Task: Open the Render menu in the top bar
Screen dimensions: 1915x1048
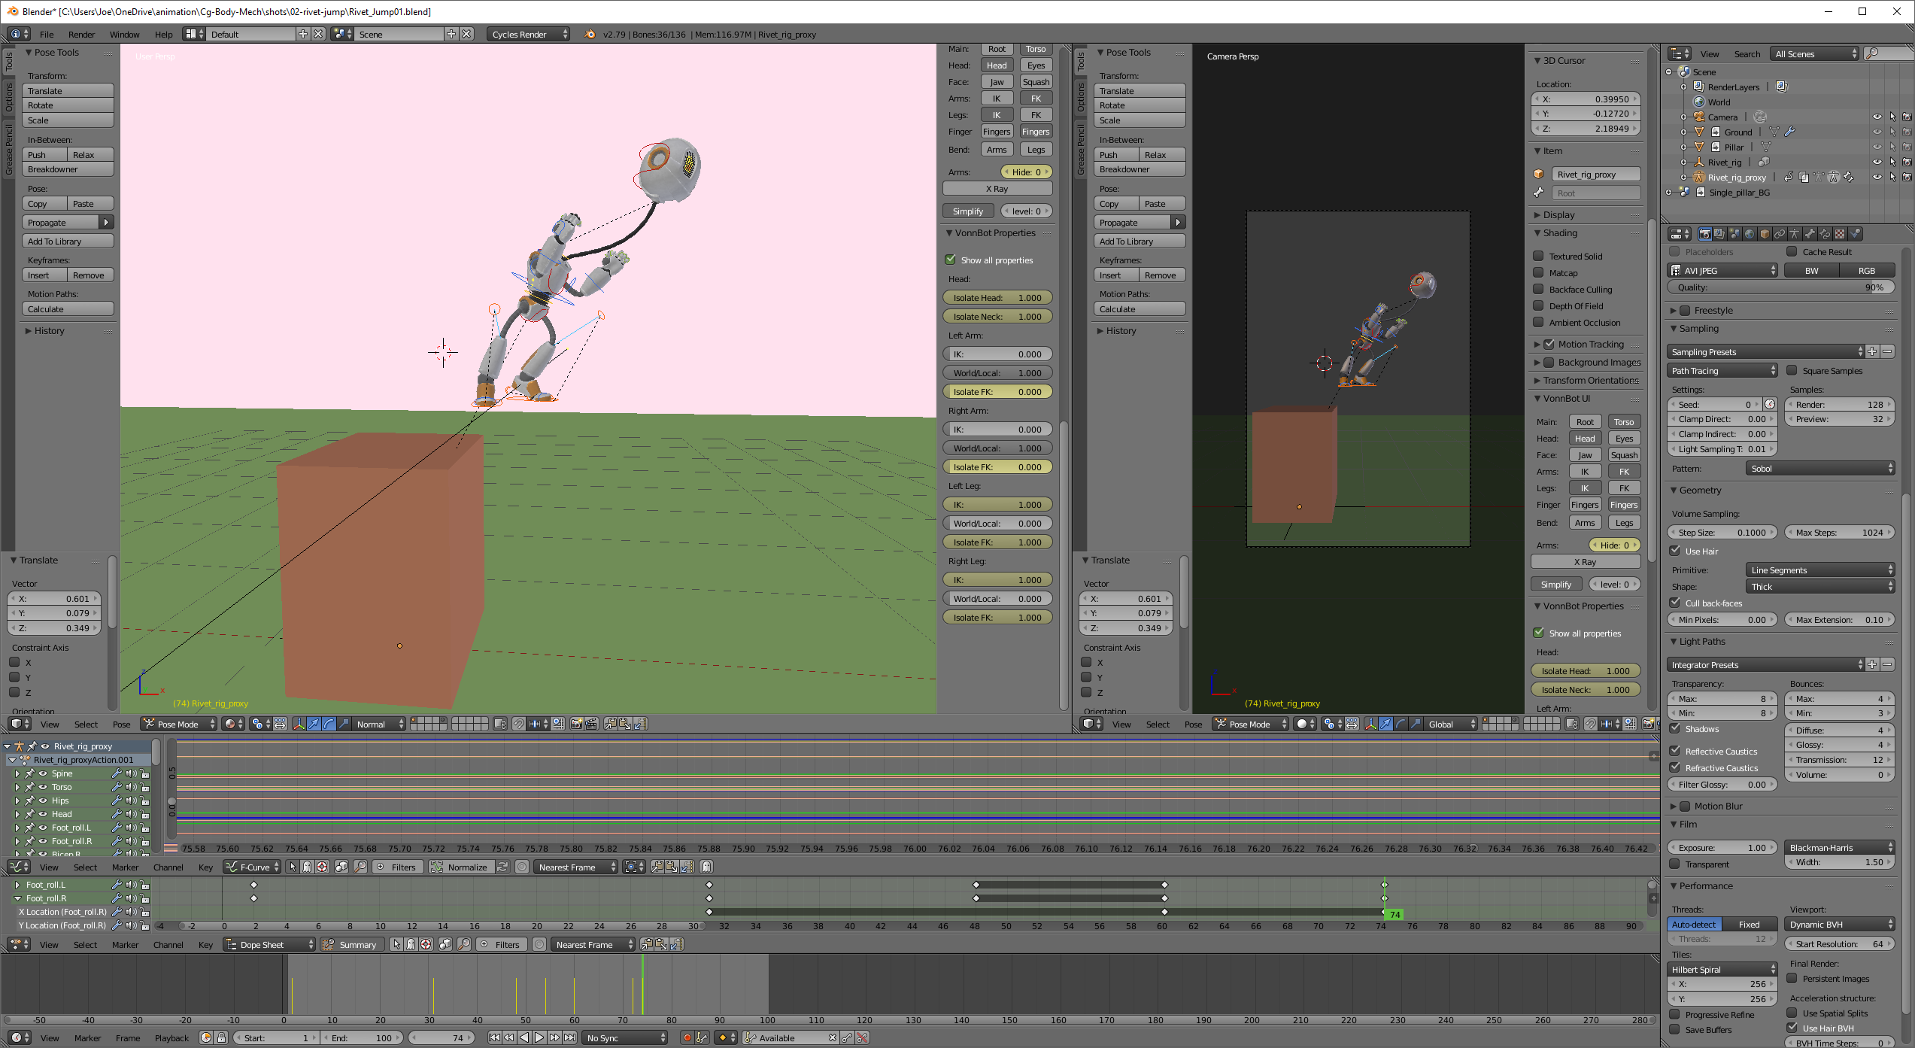Action: point(81,35)
